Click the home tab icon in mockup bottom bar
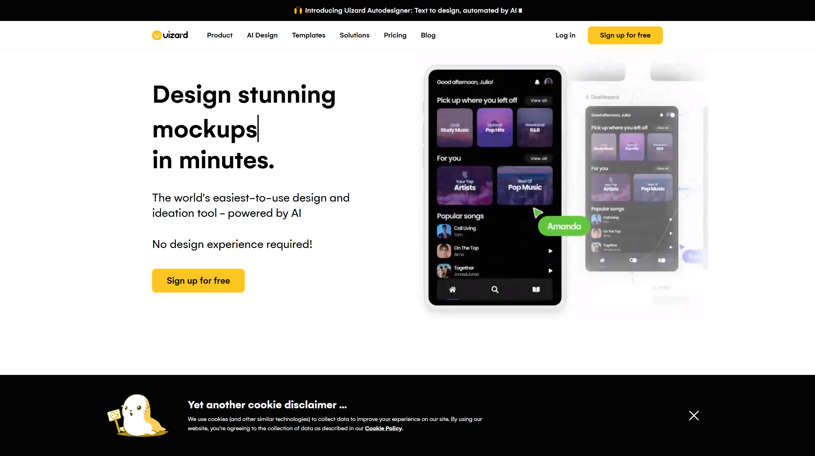815x456 pixels. (453, 289)
